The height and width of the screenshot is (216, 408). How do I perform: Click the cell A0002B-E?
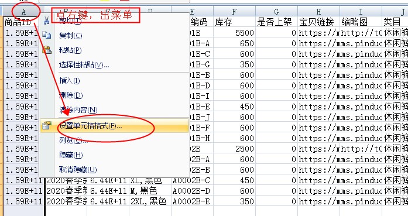coord(192,201)
